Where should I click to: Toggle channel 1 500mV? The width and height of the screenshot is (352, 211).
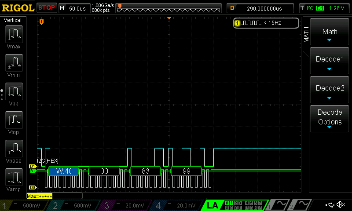[x=24, y=205]
